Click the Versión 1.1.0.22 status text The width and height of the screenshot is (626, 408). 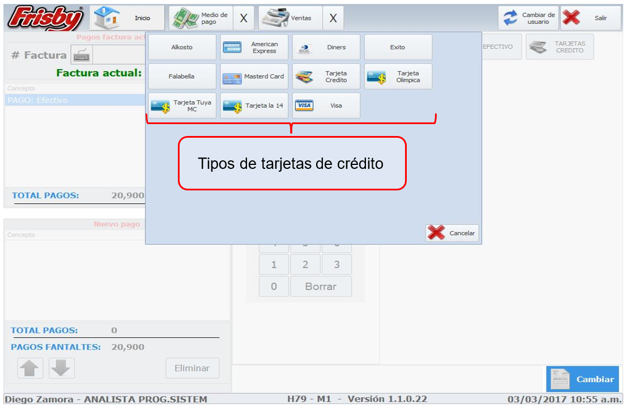coord(387,399)
